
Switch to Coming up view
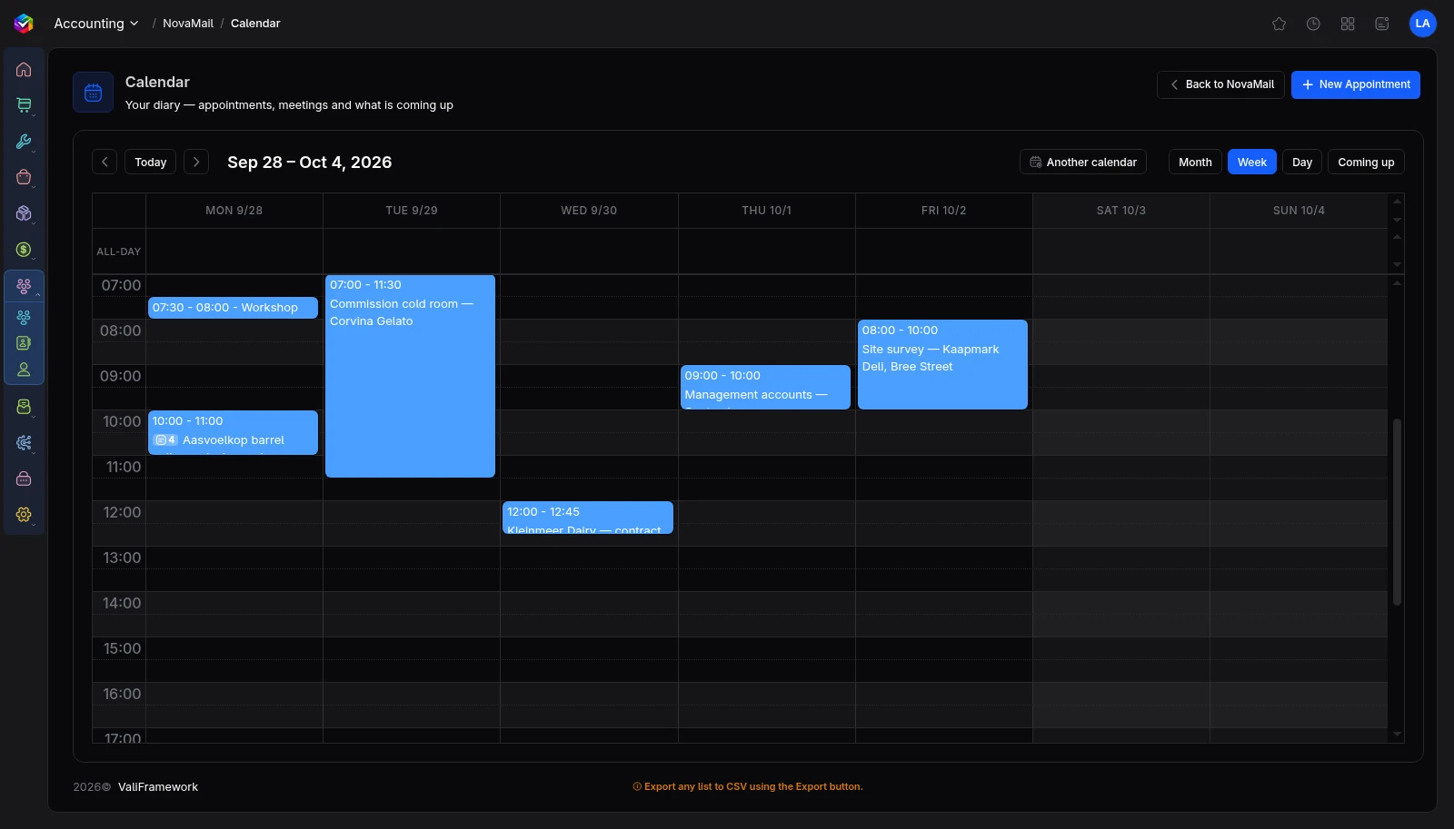1366,162
